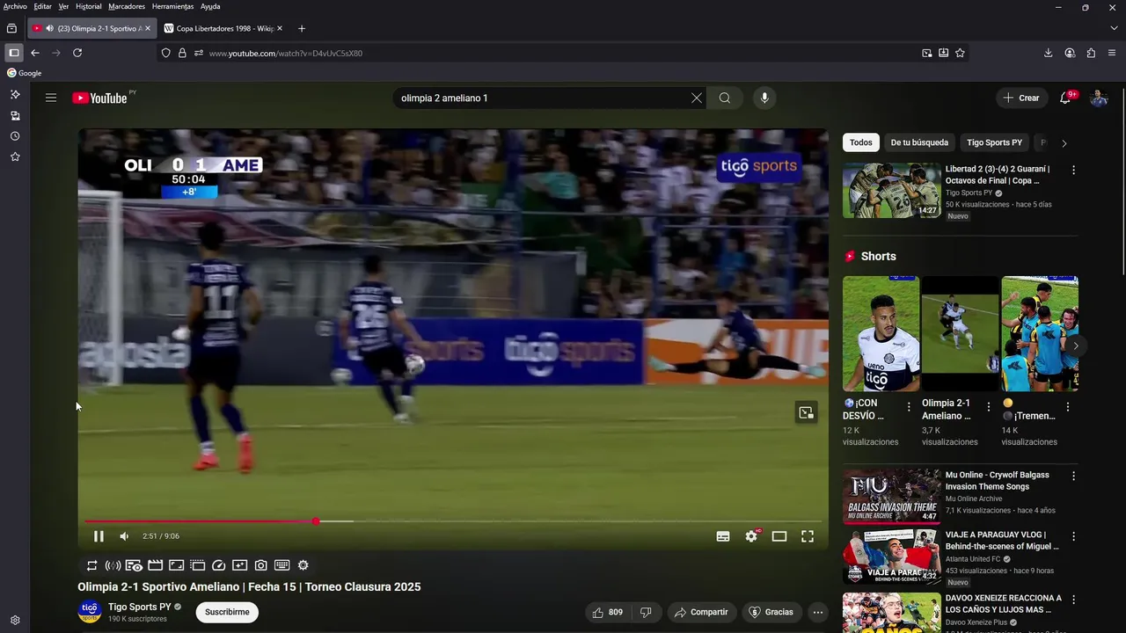Screen dimensions: 1126x633
Task: Click the Crear button
Action: click(1021, 98)
